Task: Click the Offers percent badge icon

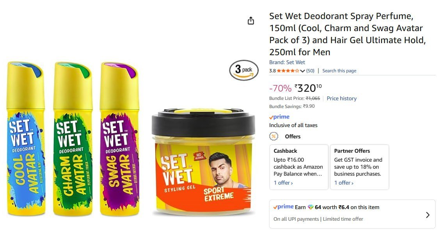Action: click(274, 136)
